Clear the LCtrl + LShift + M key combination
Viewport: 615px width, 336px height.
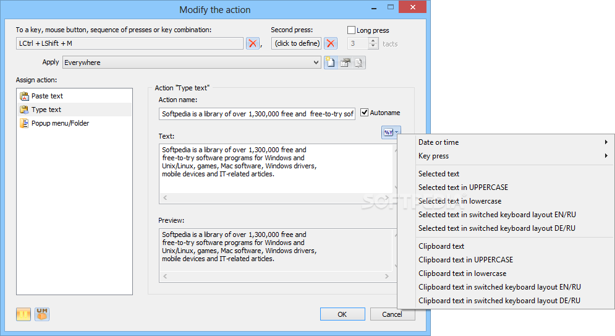point(253,43)
